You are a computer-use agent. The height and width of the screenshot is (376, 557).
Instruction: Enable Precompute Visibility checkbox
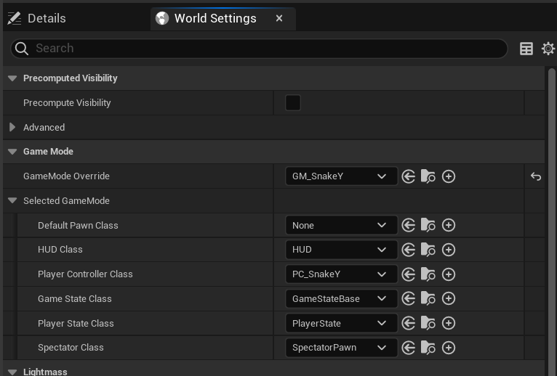293,103
